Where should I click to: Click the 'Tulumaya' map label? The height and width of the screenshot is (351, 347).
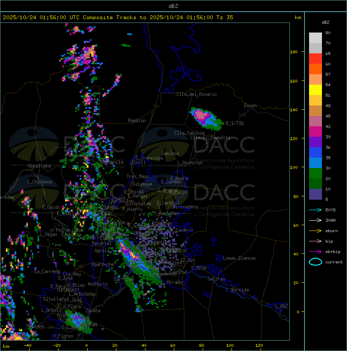point(142,184)
